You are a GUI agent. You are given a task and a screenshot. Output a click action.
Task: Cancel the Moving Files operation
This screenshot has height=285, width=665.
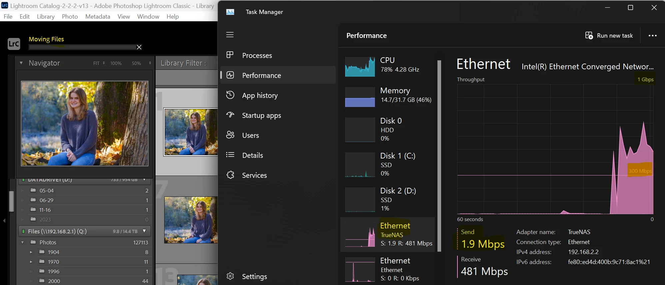pos(139,47)
